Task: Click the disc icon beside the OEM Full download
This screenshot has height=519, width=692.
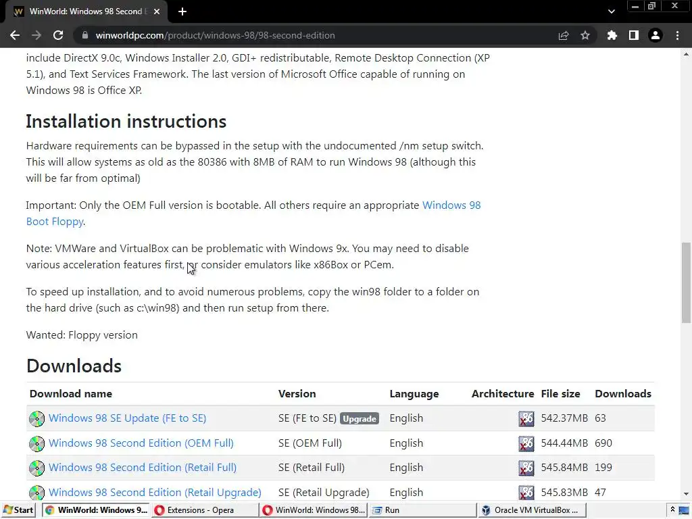Action: point(36,443)
